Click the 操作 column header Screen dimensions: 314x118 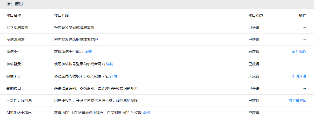coord(303,15)
